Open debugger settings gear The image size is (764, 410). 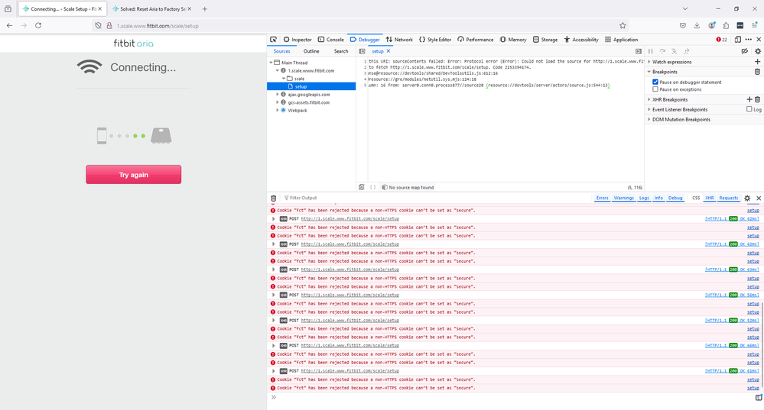click(x=758, y=51)
